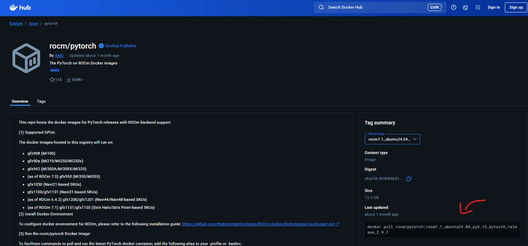Click the pytorch breadcrumb text
Viewport: 528px width, 246px height.
point(51,23)
